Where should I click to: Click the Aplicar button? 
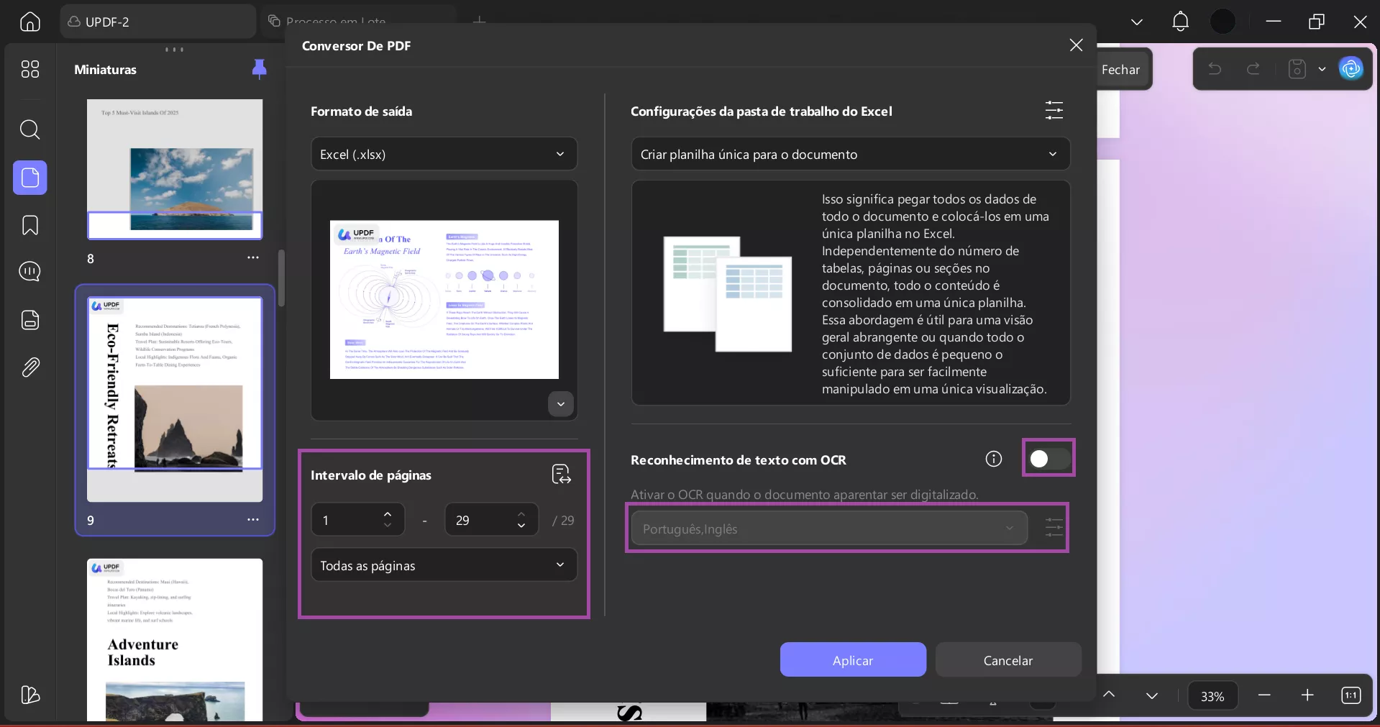point(852,659)
